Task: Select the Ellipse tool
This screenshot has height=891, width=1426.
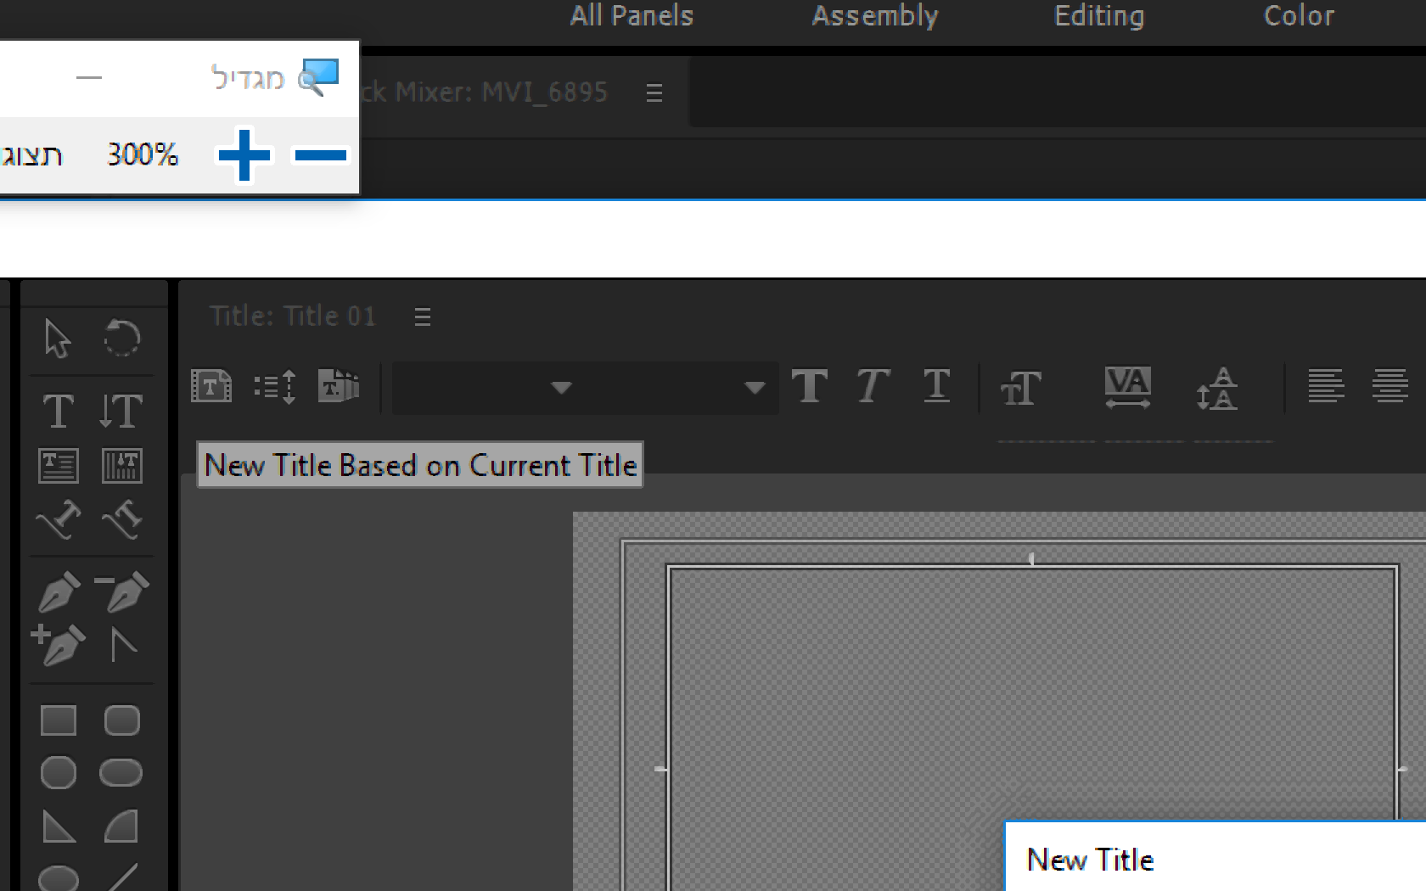Action: coord(58,878)
